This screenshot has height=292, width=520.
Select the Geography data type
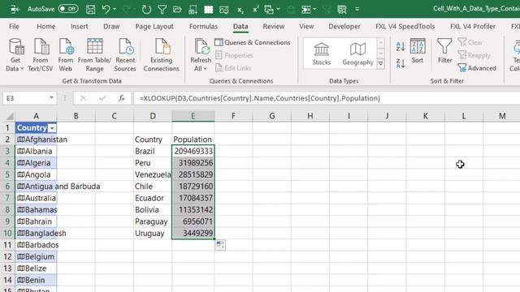357,54
